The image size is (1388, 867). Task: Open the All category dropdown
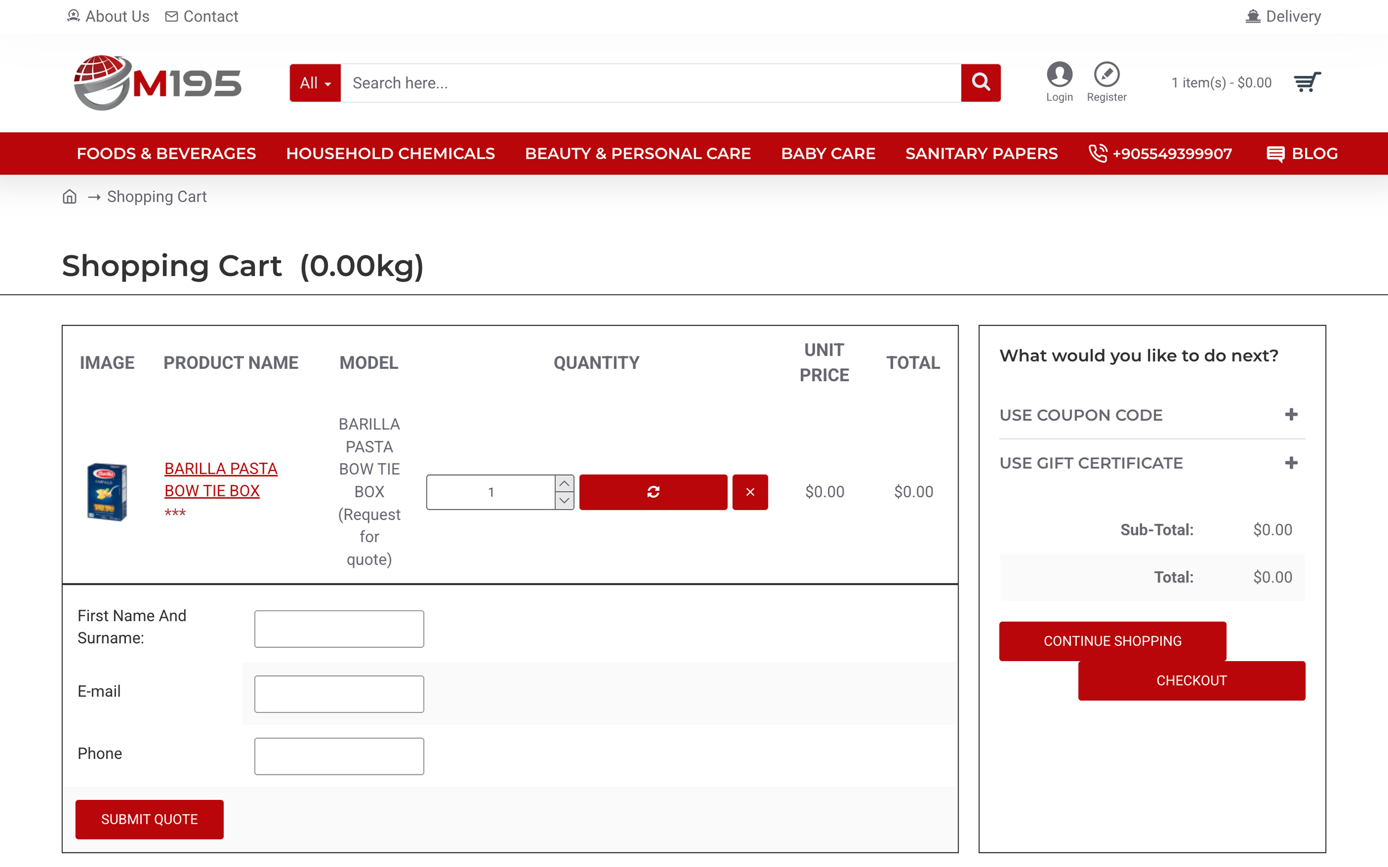tap(315, 82)
